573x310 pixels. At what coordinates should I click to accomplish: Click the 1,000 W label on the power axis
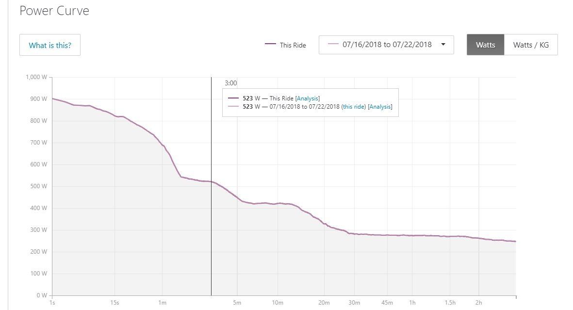(36, 78)
